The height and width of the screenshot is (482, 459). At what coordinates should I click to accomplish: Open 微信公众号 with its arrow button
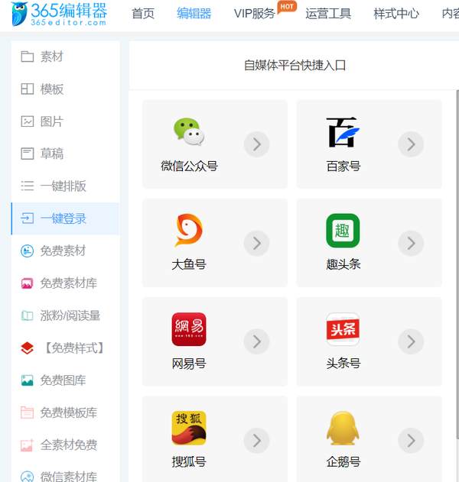coord(257,144)
